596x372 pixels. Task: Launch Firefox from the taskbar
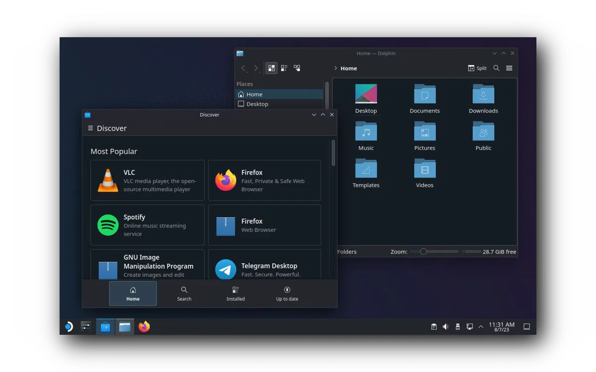click(x=144, y=327)
